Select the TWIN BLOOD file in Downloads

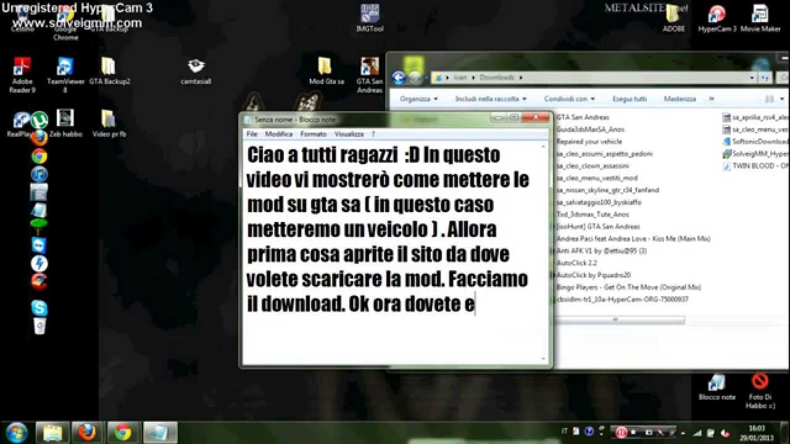click(755, 166)
